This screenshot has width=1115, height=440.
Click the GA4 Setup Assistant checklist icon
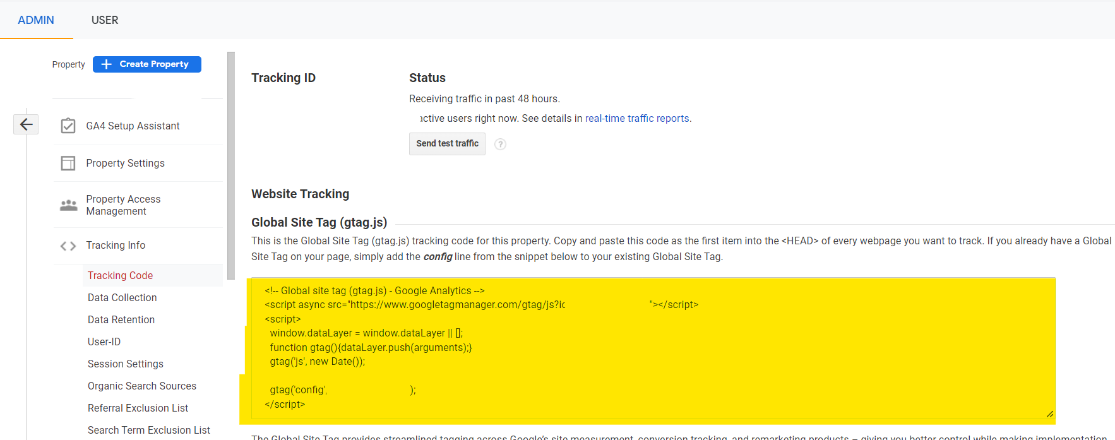click(68, 126)
